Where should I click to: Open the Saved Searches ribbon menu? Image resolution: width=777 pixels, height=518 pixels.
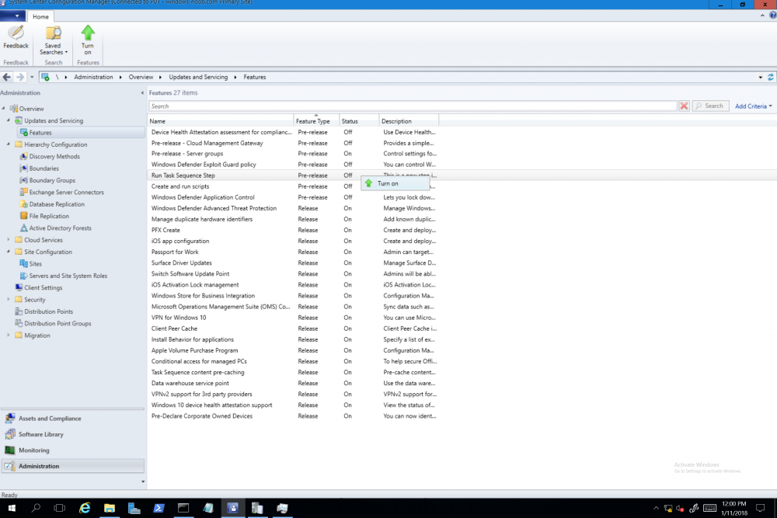click(53, 40)
